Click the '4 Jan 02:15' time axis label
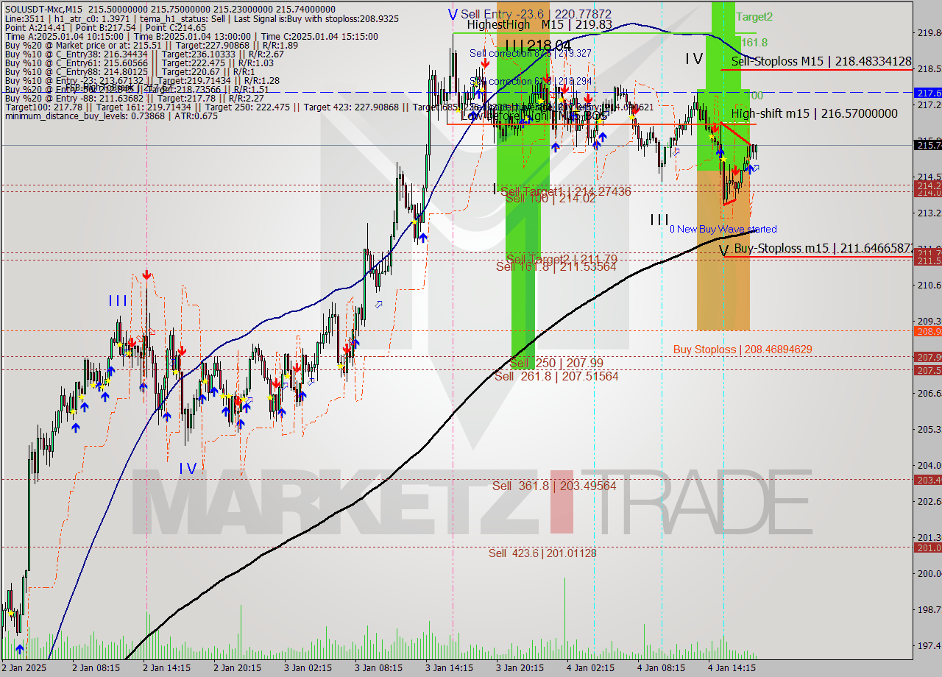Image resolution: width=942 pixels, height=677 pixels. pyautogui.click(x=590, y=668)
